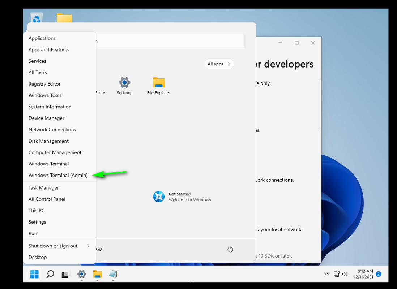Screen dimensions: 397x289
Task: Open notification badge showing 2
Action: click(x=379, y=274)
